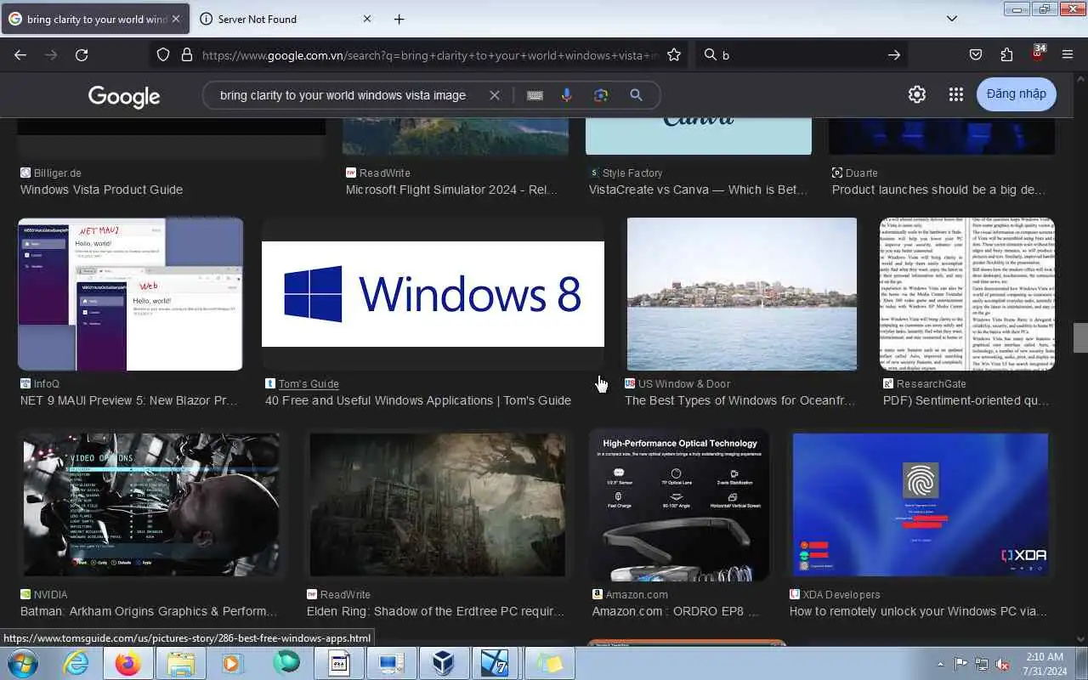The image size is (1088, 680).
Task: Open the volume speaker tray icon
Action: click(x=1003, y=663)
